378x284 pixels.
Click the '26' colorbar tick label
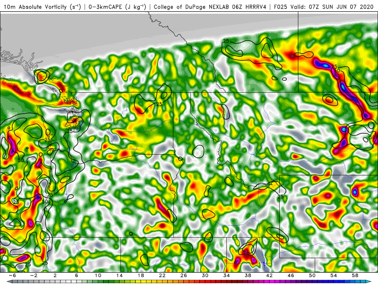(184, 275)
